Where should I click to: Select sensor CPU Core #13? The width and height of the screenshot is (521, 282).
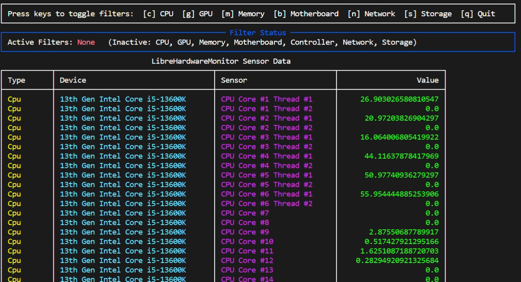pos(247,270)
